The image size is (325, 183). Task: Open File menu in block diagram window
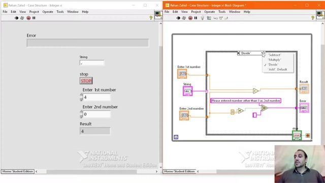[x=167, y=12]
